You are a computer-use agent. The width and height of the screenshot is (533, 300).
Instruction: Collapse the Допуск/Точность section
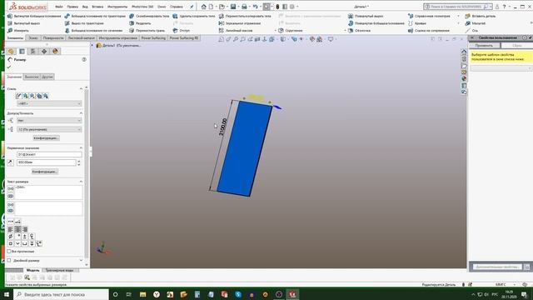click(81, 113)
